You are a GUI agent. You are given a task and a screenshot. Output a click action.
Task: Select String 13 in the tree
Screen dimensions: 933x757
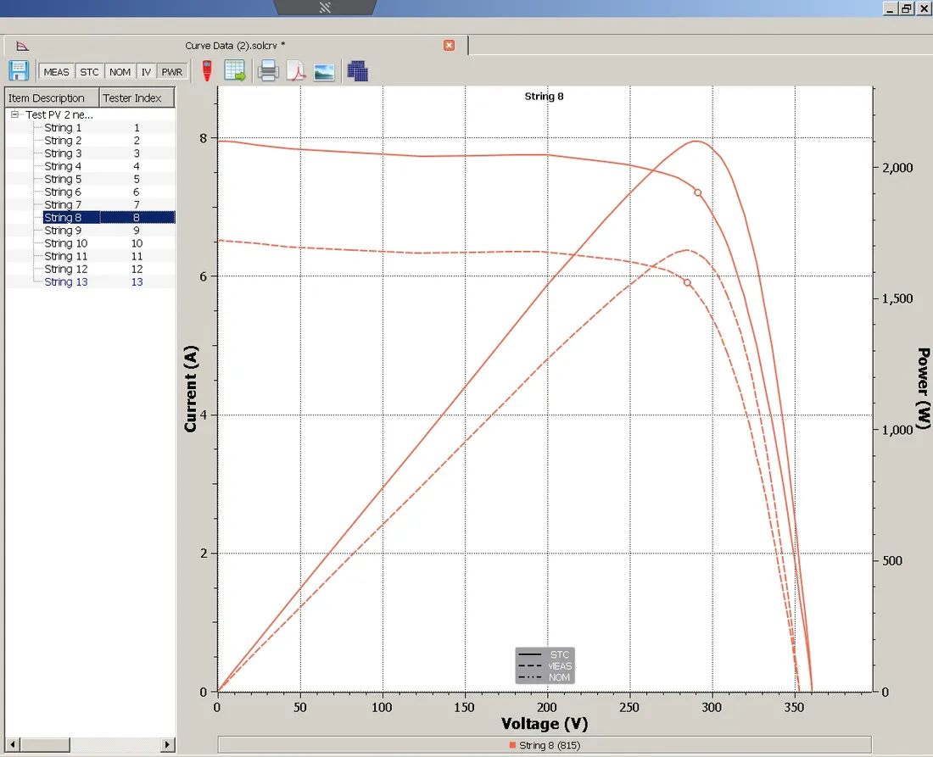(x=66, y=282)
